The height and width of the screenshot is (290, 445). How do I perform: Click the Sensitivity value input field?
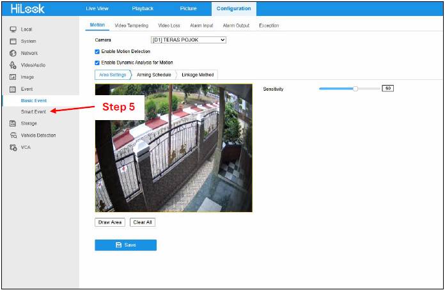(387, 88)
